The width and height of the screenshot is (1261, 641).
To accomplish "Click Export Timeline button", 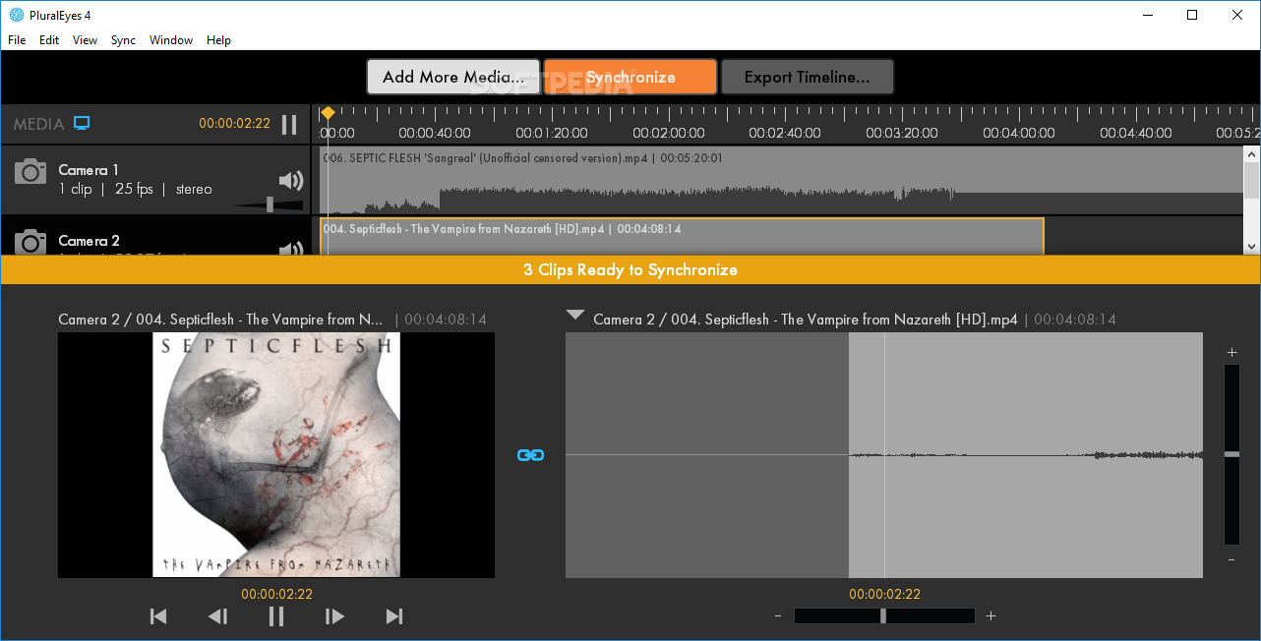I will click(x=808, y=77).
